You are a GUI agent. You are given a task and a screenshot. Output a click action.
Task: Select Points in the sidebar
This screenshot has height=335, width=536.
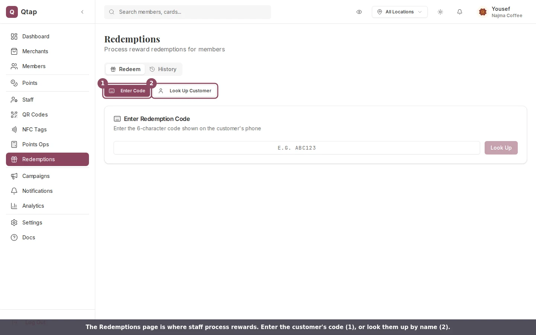click(47, 83)
